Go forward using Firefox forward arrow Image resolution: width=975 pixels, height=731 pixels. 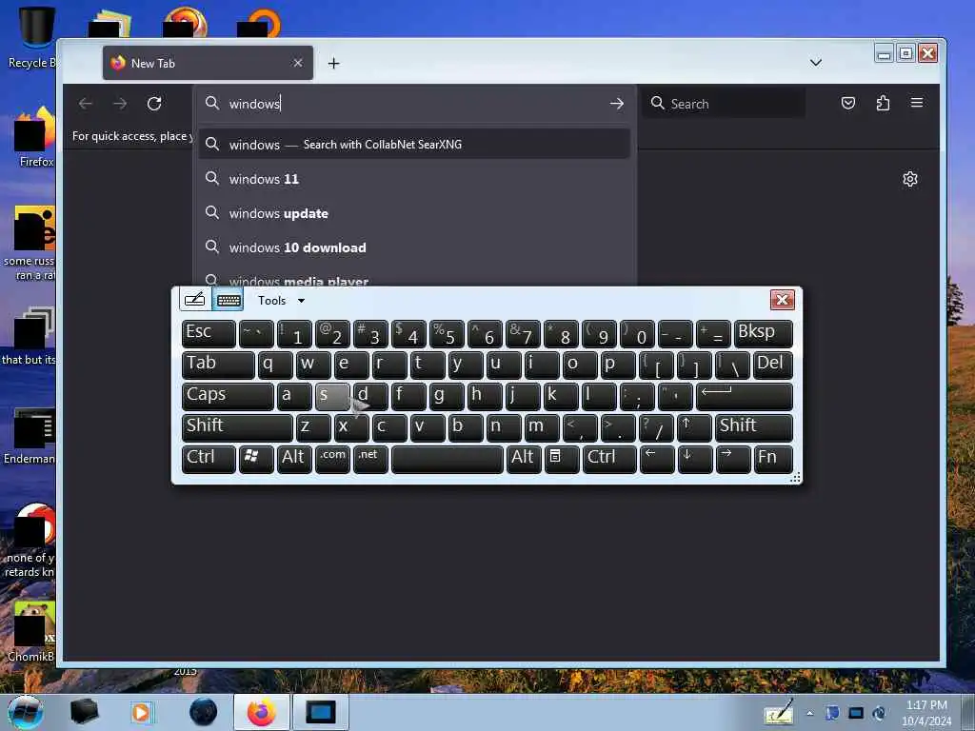click(x=120, y=103)
